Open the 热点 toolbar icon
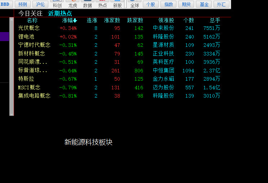The height and width of the screenshot is (183, 268). pyautogui.click(x=102, y=4)
